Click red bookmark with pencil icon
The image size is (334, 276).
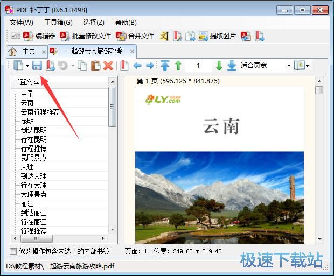tap(177, 36)
